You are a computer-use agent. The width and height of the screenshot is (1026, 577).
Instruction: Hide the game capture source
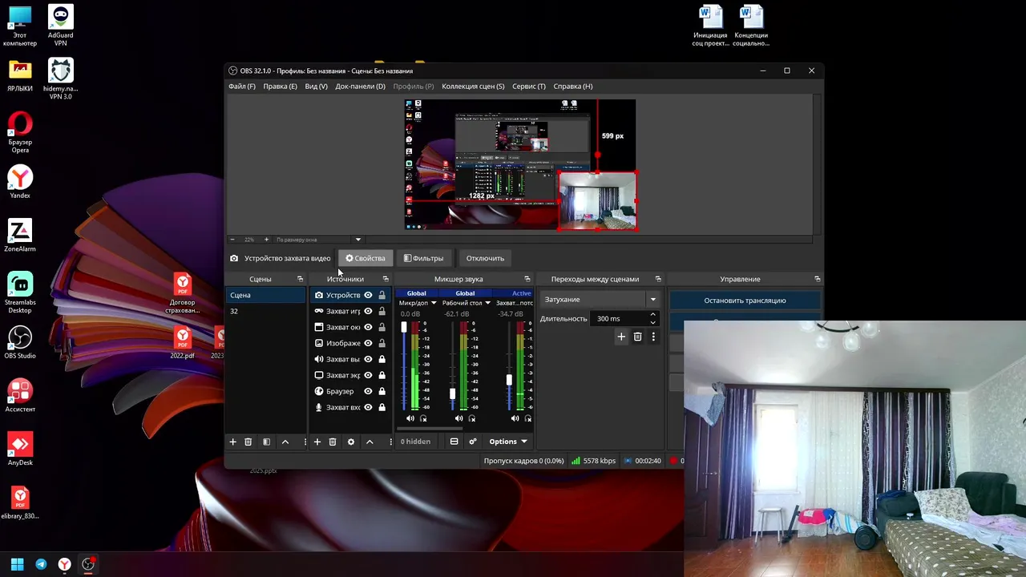(369, 311)
